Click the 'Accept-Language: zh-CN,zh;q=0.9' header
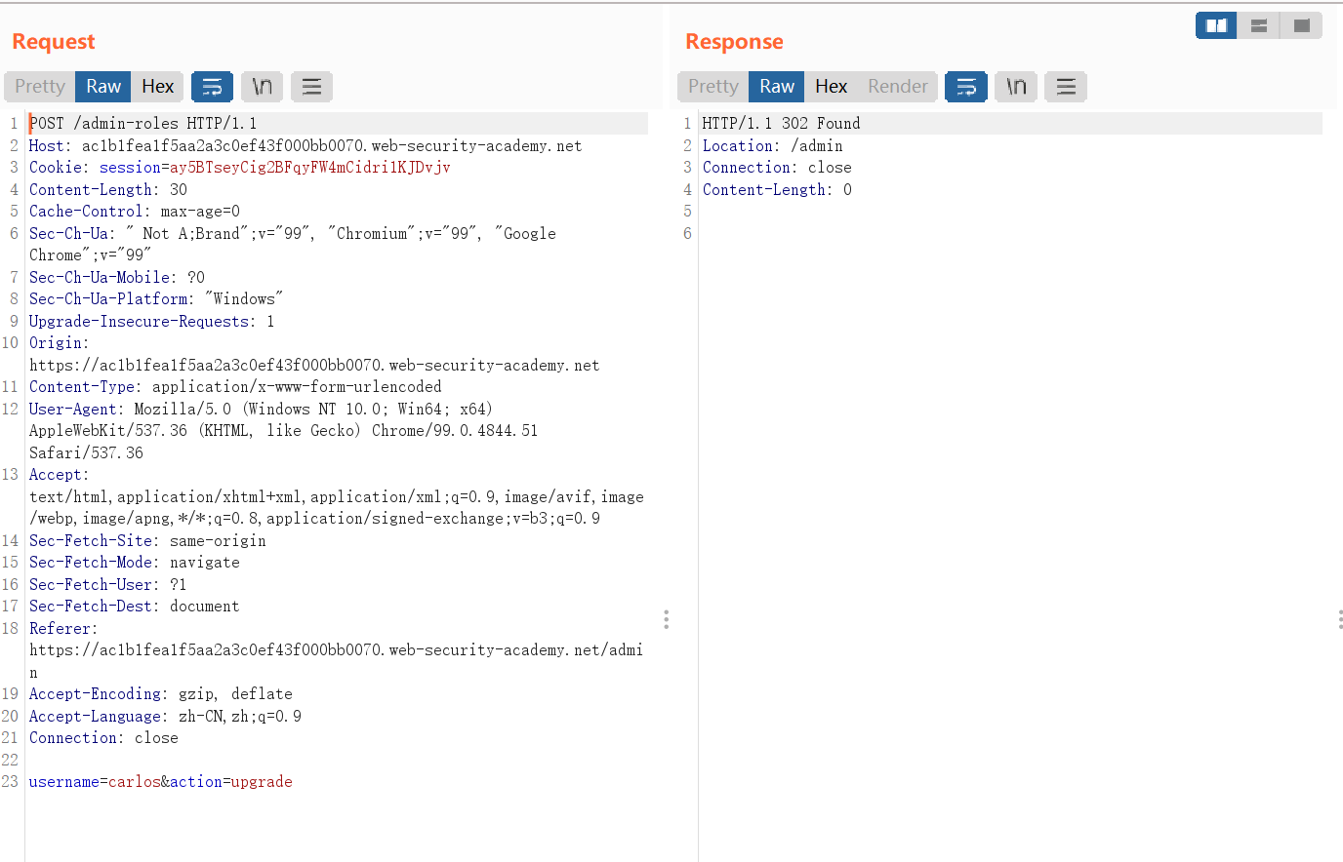1343x862 pixels. click(165, 717)
